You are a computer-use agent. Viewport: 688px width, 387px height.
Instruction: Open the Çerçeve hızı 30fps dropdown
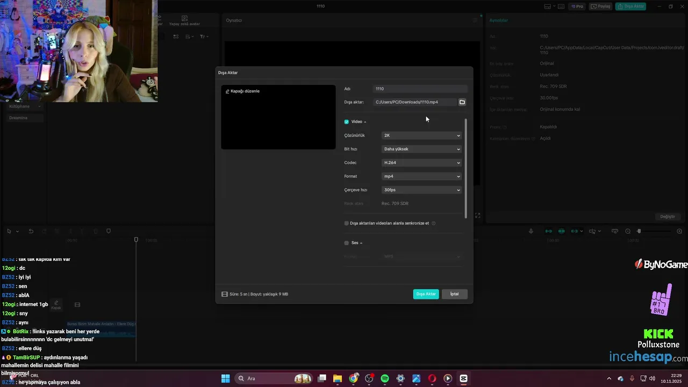click(422, 190)
